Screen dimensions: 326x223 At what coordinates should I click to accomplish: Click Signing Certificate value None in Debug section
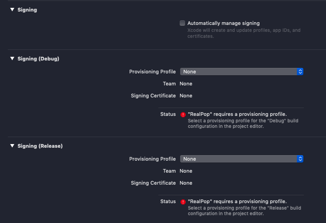click(x=186, y=96)
